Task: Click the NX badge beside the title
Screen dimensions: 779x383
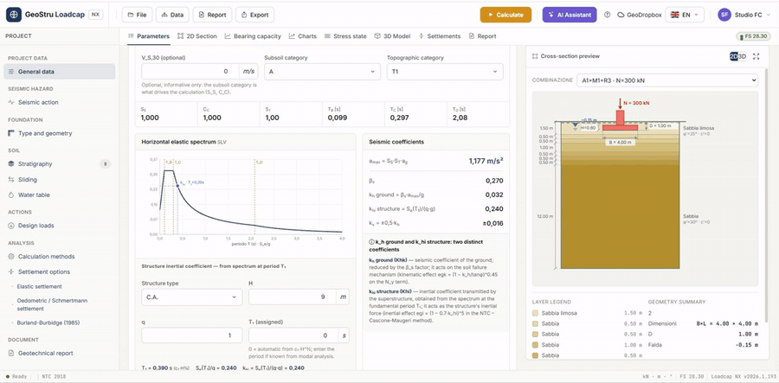Action: point(95,15)
